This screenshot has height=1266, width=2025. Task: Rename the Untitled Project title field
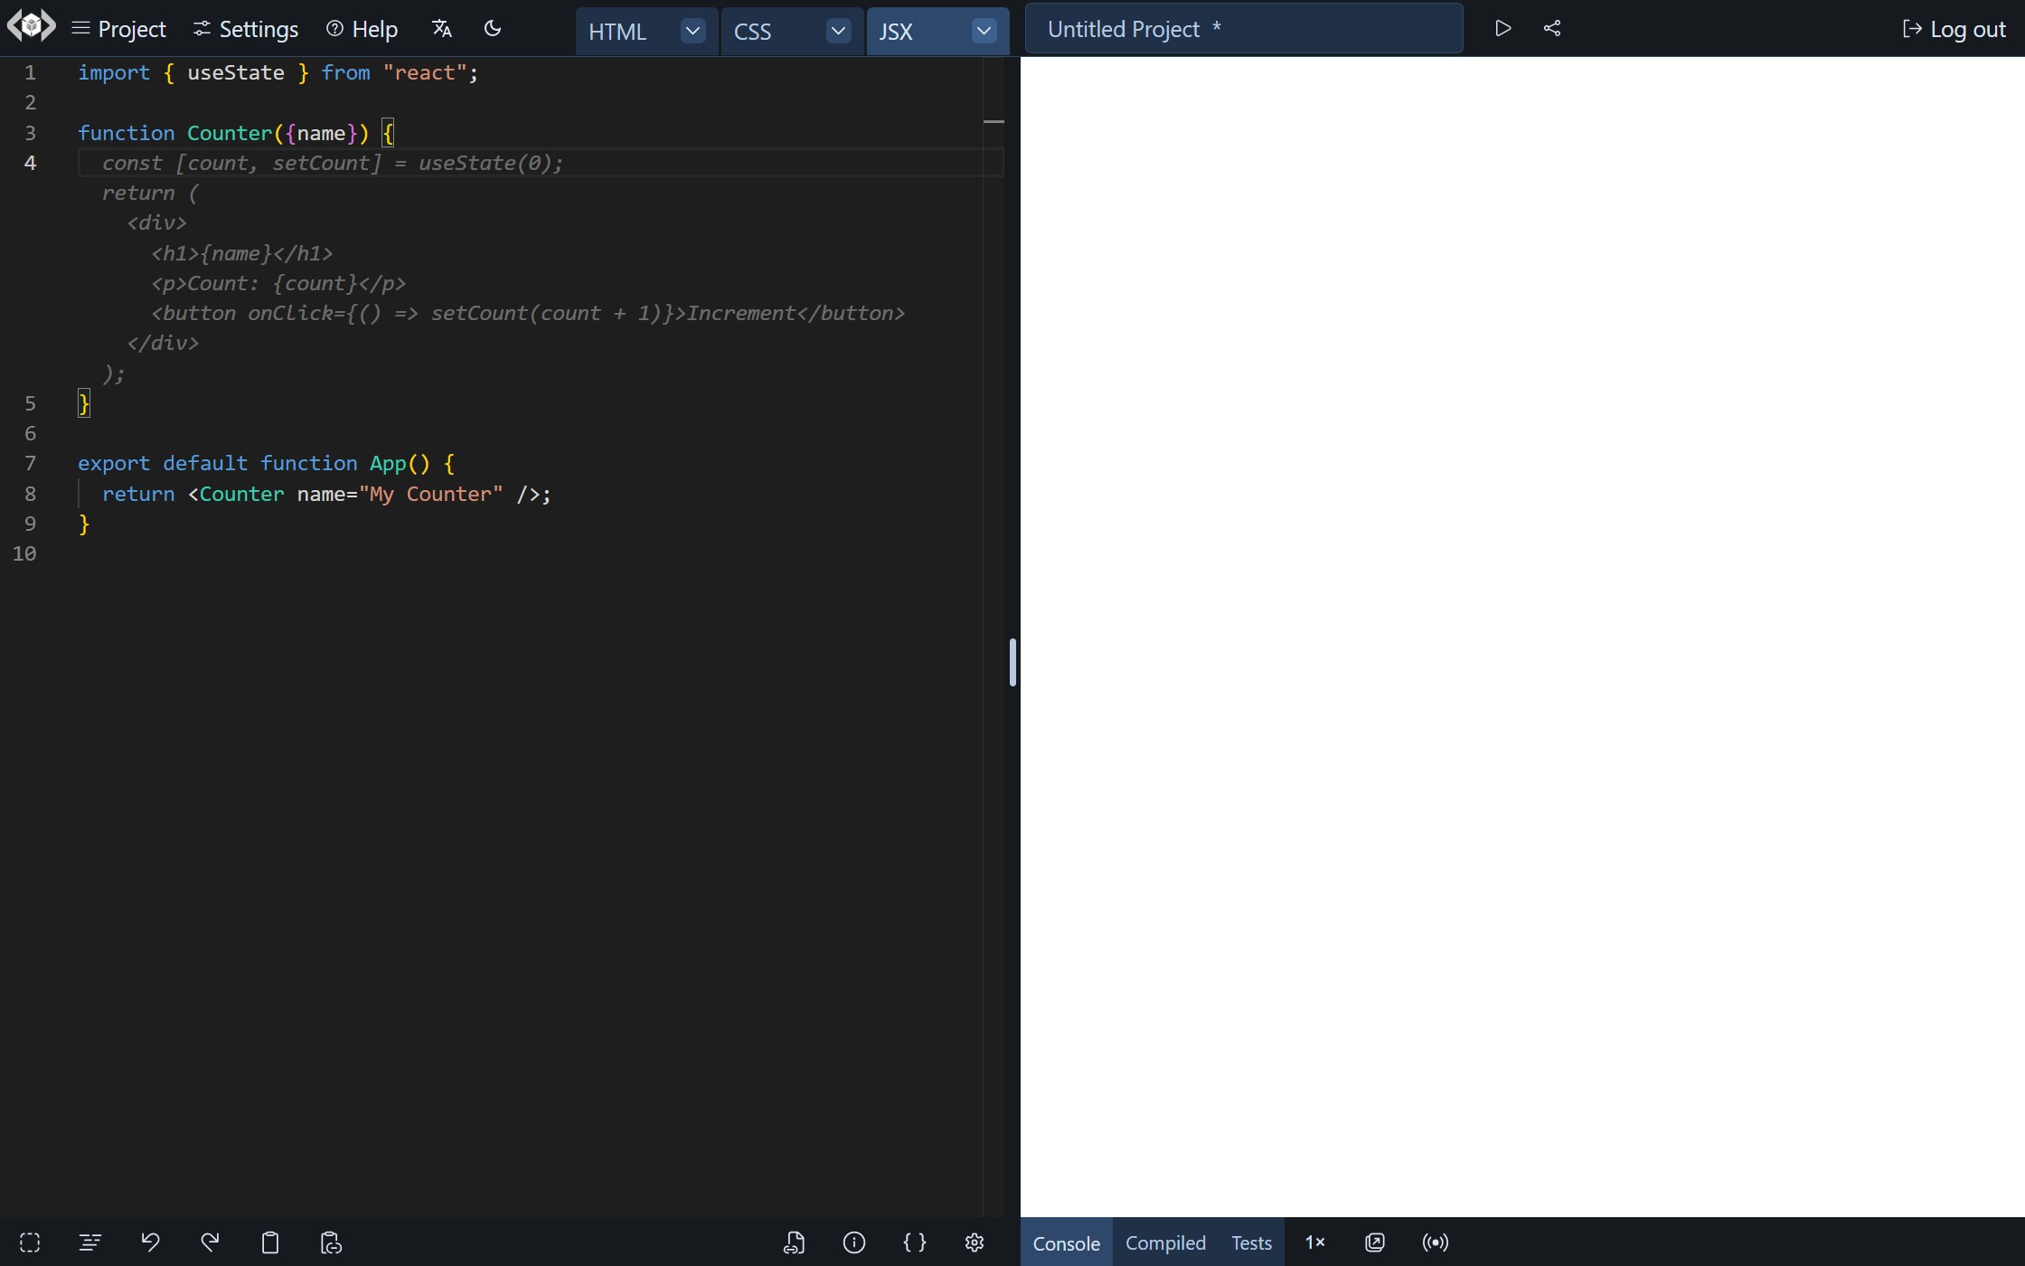[1243, 28]
